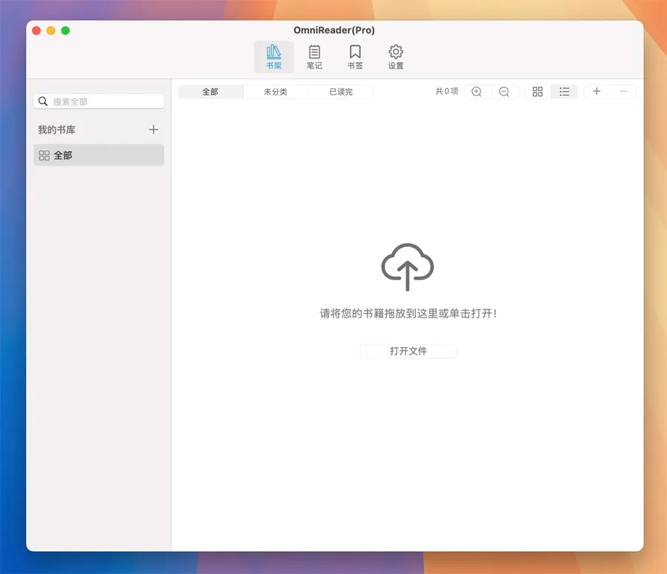Image resolution: width=667 pixels, height=574 pixels.
Task: Open the 书签 bookmarks view
Action: click(x=355, y=56)
